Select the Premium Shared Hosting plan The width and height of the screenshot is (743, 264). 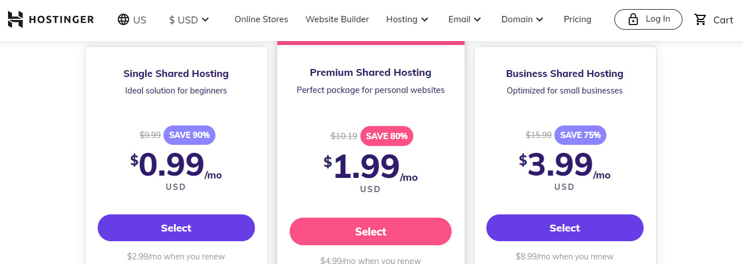370,231
